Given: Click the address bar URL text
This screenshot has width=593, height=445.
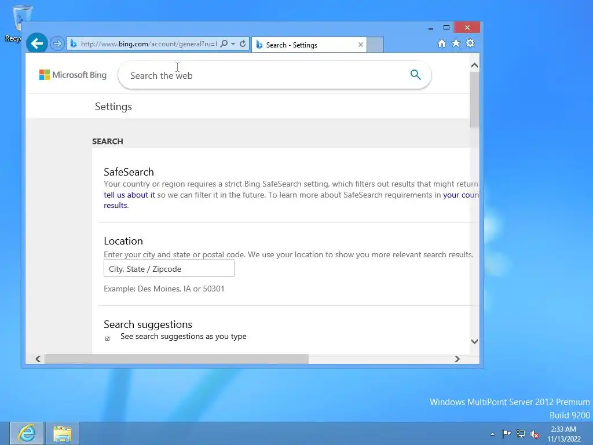Looking at the screenshot, I should coord(149,44).
